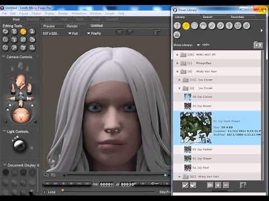Open the FireFly renderer dropdown
Image resolution: width=269 pixels, height=201 pixels.
(x=94, y=33)
